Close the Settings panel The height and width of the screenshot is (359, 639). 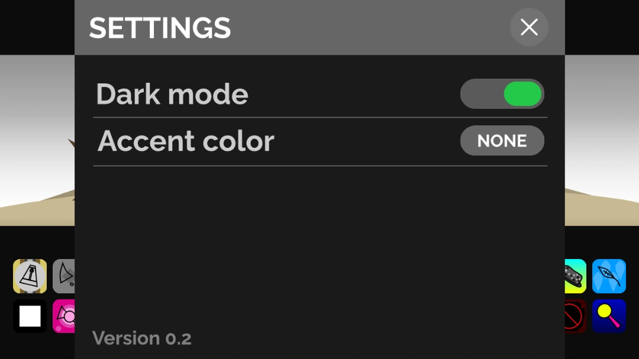(x=529, y=27)
